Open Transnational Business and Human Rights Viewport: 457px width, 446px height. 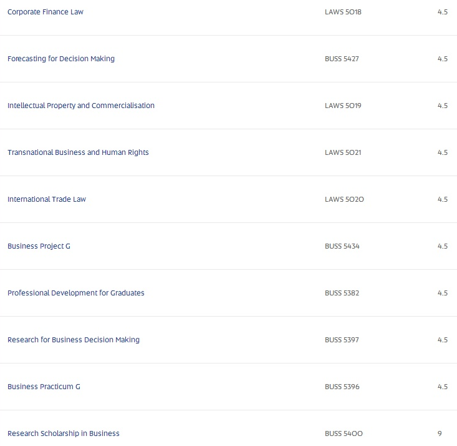[x=78, y=152]
